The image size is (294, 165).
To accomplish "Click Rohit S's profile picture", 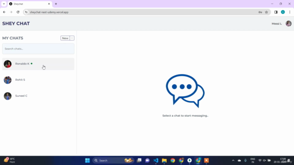I will click(x=8, y=80).
